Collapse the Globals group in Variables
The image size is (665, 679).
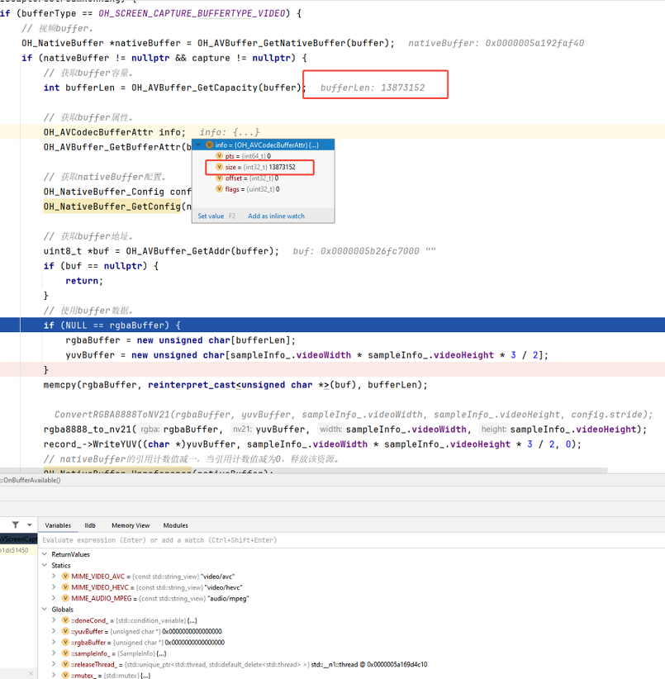click(45, 609)
